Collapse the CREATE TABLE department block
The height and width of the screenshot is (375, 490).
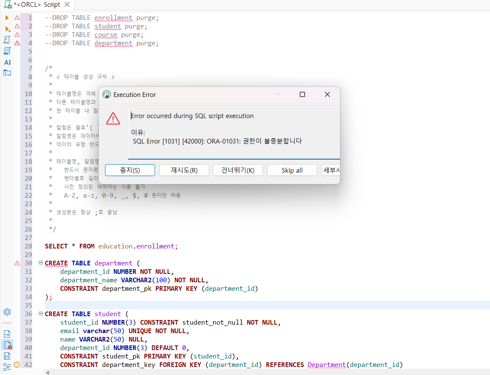click(41, 262)
